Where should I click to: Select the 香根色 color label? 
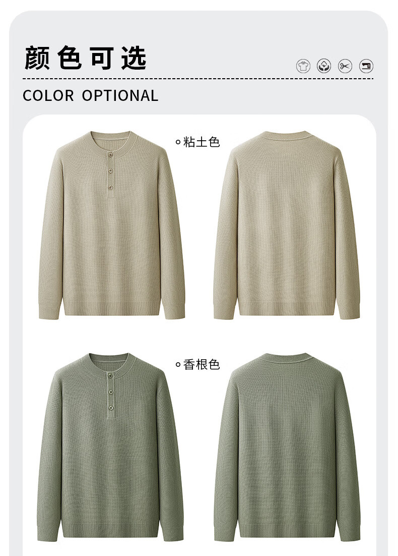click(x=202, y=364)
